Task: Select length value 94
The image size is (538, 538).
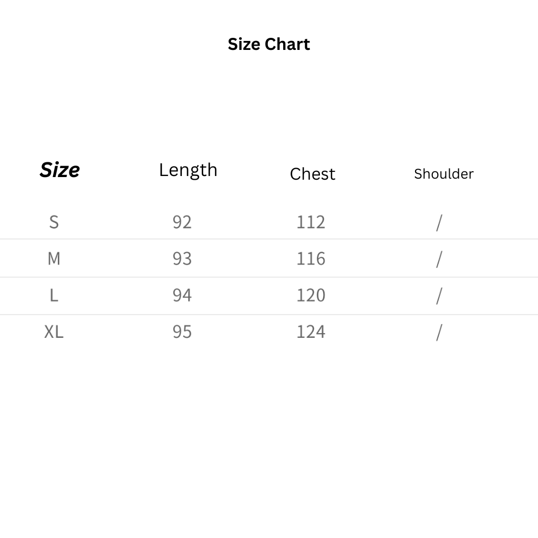Action: pyautogui.click(x=182, y=295)
